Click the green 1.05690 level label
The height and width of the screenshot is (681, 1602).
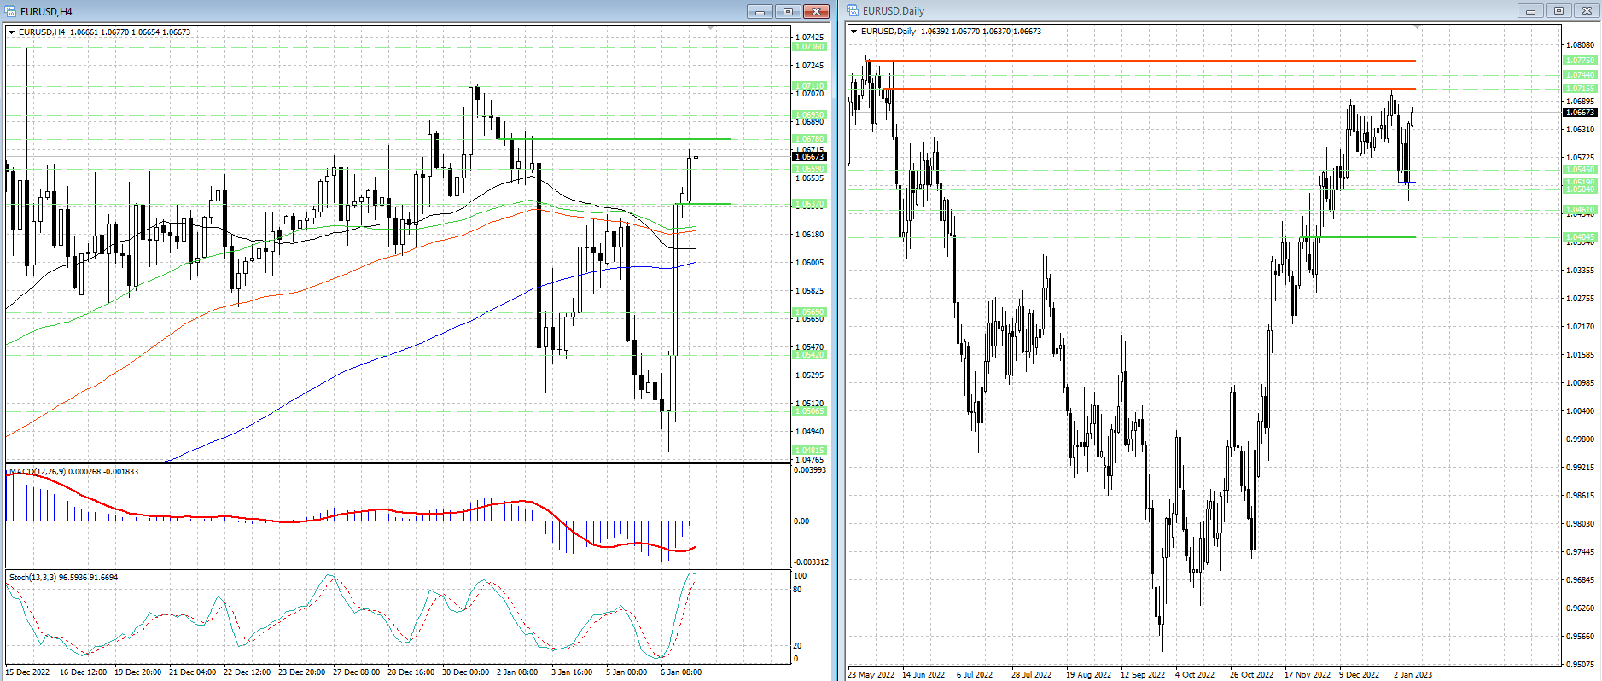pos(809,312)
